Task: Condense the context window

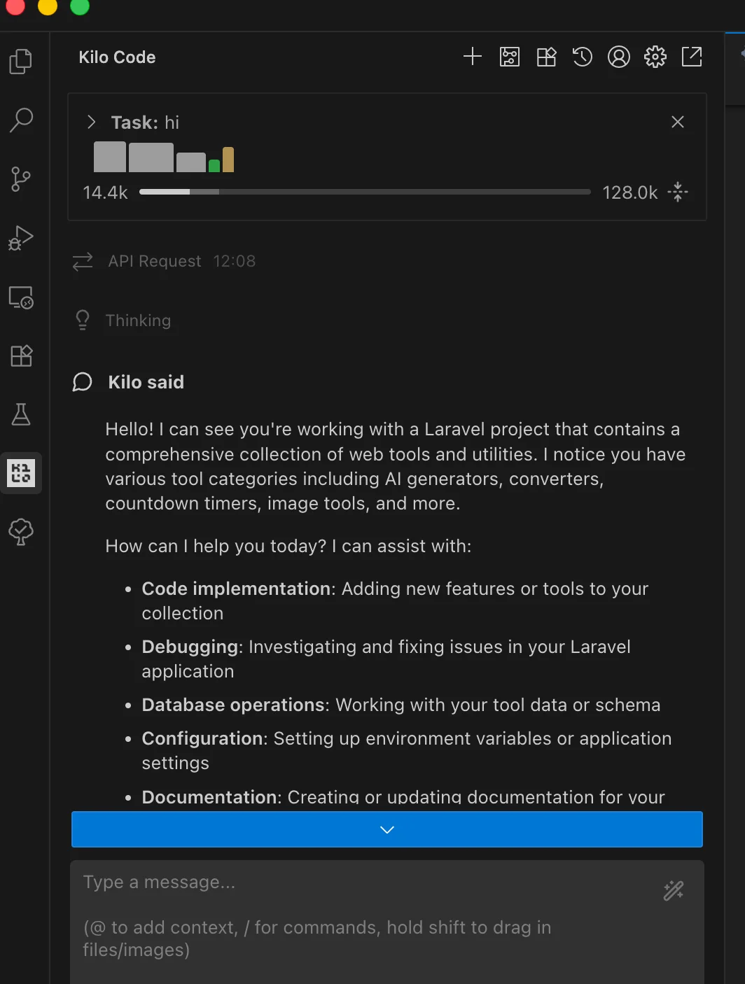Action: tap(677, 192)
